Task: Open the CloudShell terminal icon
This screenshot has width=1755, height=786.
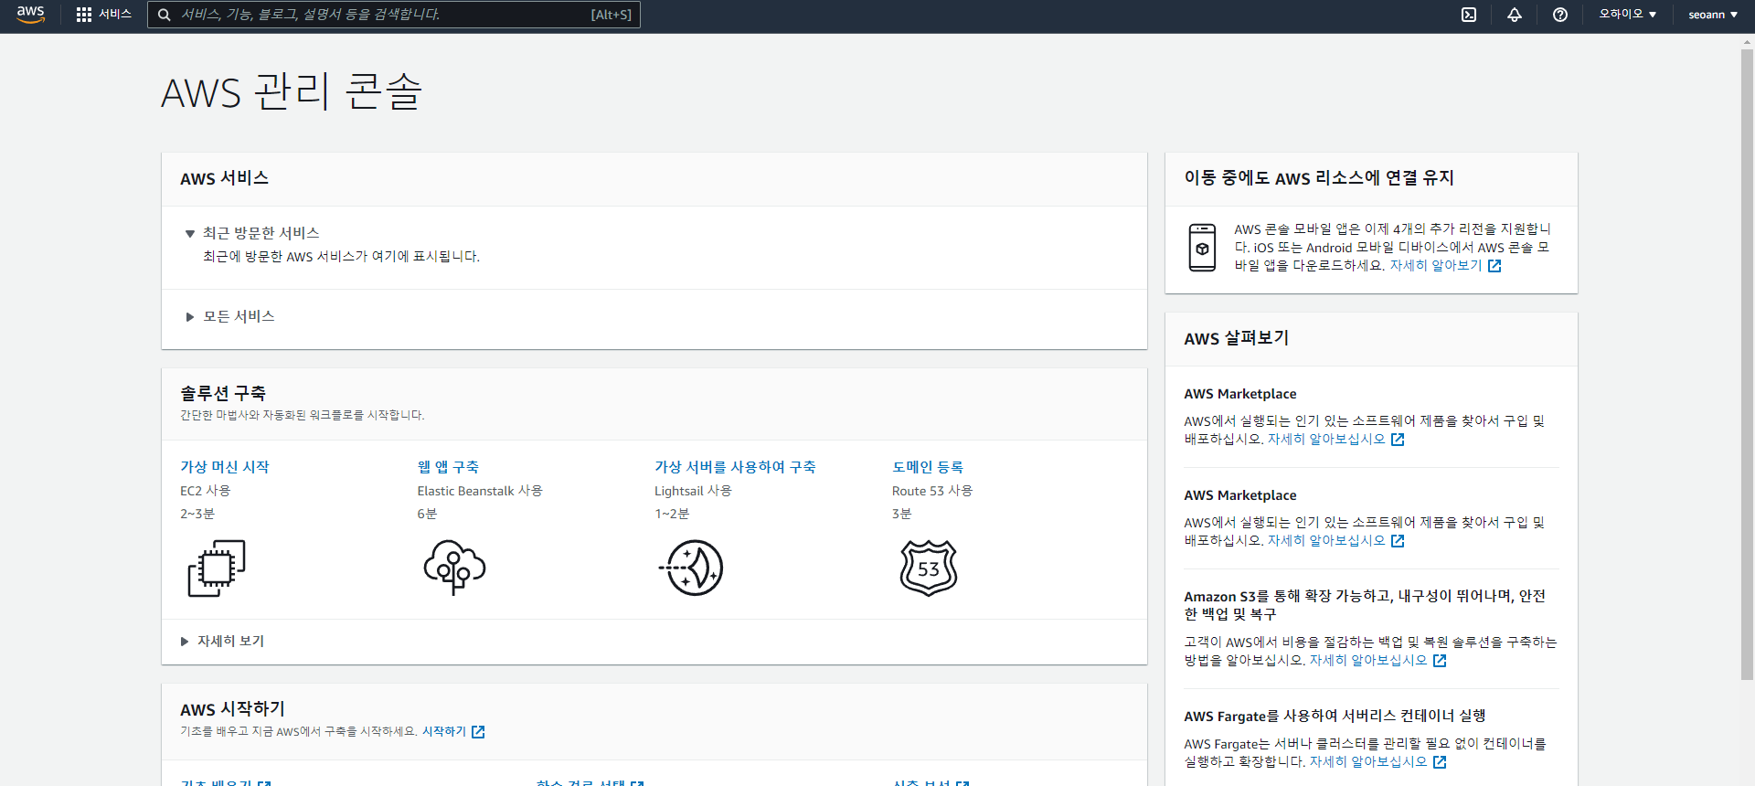Action: [x=1469, y=15]
